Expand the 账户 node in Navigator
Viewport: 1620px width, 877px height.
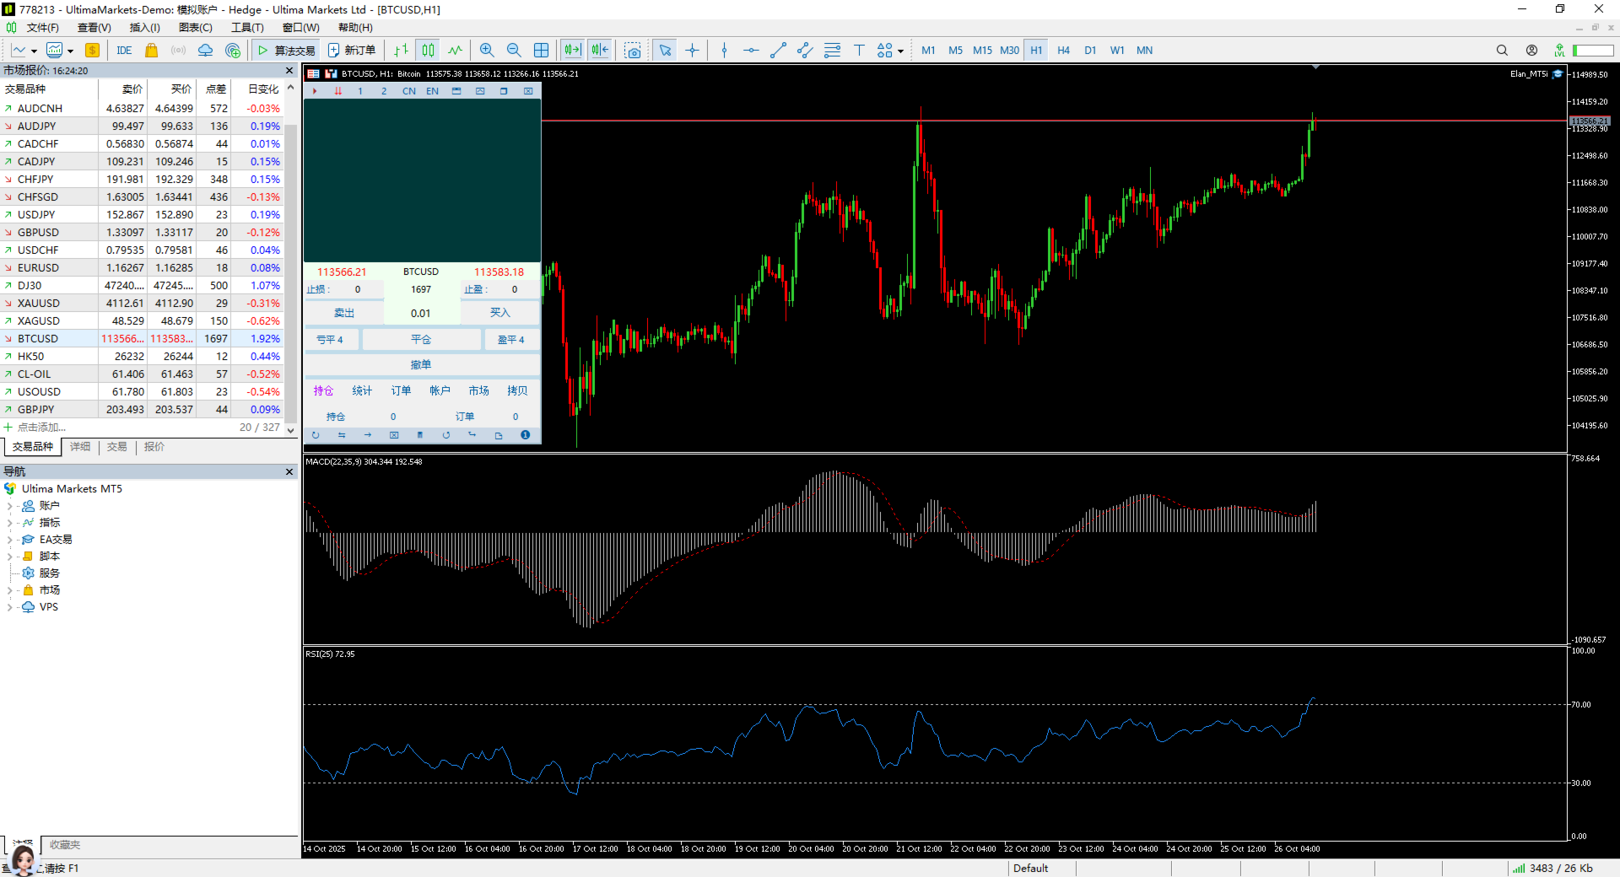click(x=9, y=506)
